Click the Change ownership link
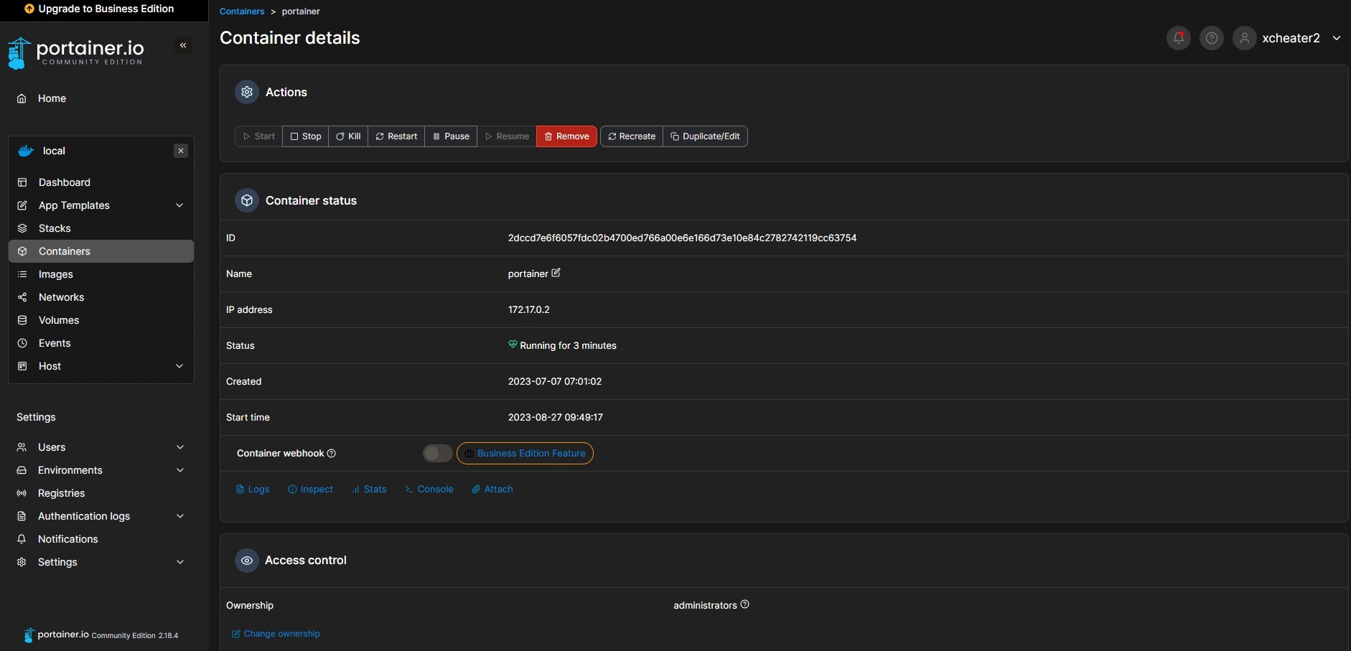Image resolution: width=1351 pixels, height=651 pixels. point(276,634)
